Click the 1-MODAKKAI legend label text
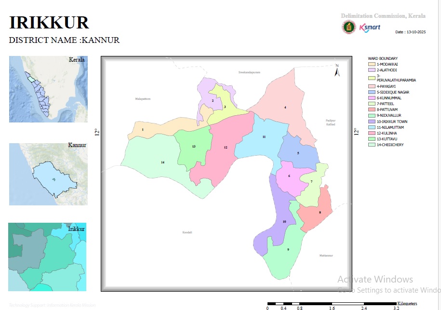 point(388,64)
